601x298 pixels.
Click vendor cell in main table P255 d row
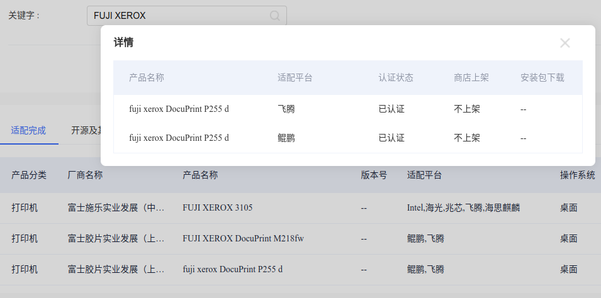tap(116, 269)
